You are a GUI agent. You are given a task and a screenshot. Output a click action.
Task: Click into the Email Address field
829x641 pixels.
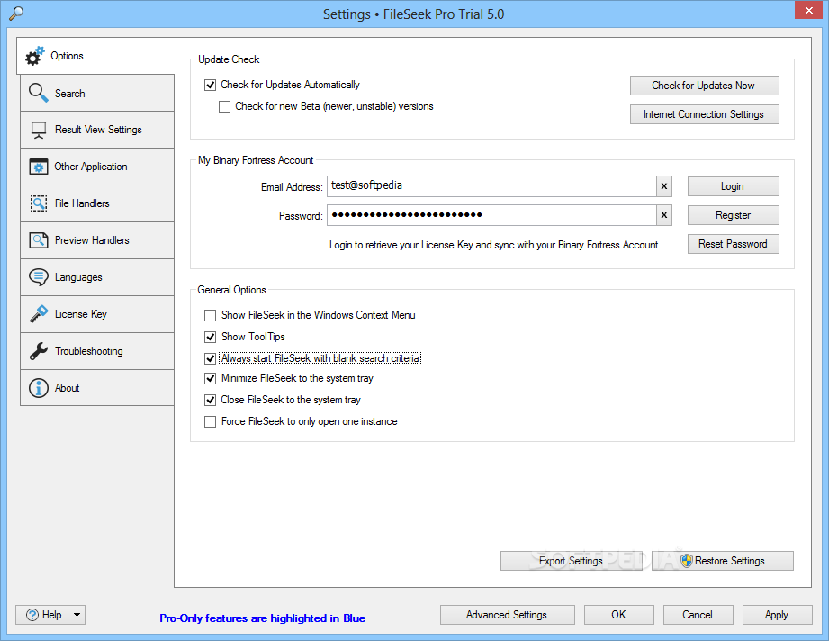click(491, 186)
